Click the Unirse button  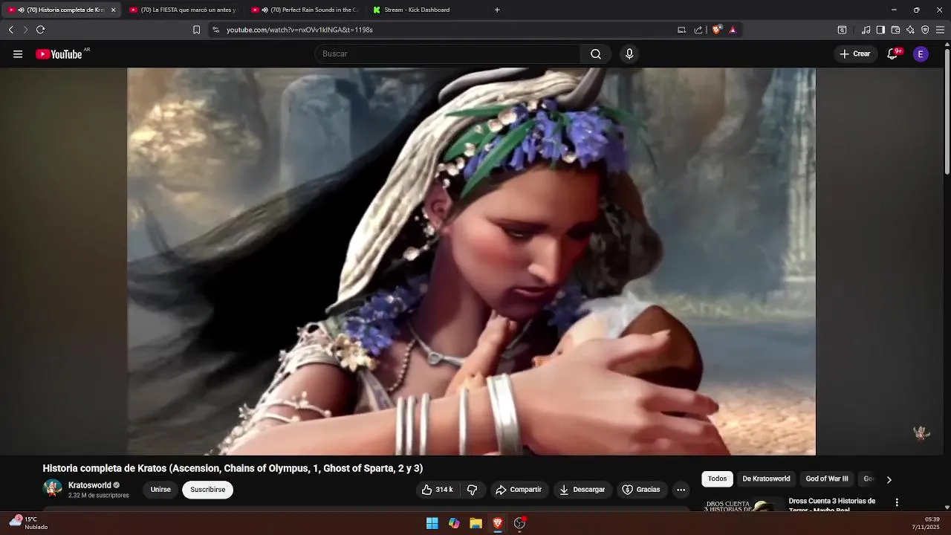tap(160, 490)
